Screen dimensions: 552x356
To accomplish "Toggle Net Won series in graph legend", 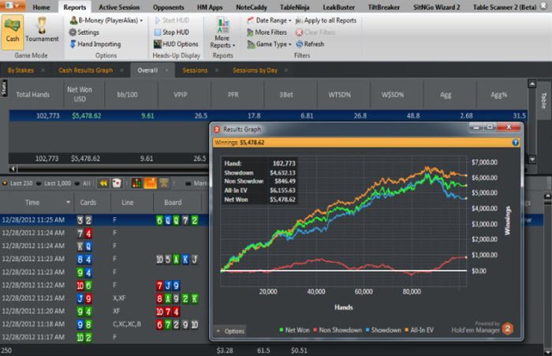I will click(x=294, y=330).
